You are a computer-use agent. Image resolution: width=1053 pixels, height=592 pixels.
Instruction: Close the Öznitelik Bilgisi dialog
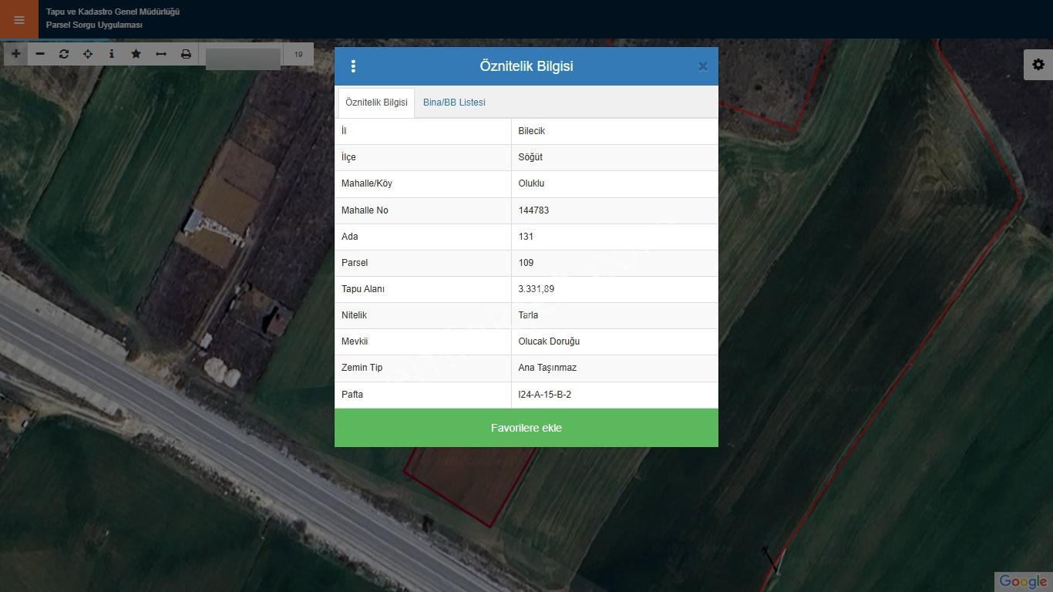(703, 66)
